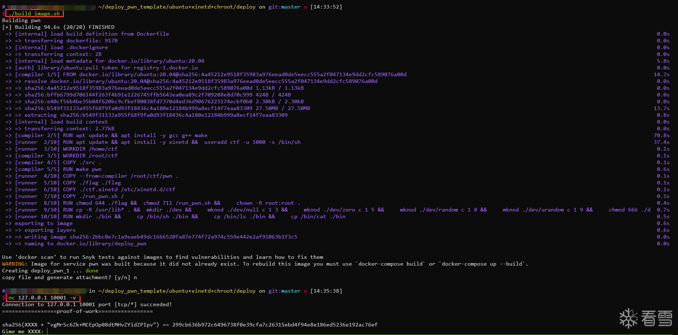This screenshot has height=335, width=678.
Task: Click the '[auth] library/ubuntu:pull token' line
Action: point(106,68)
